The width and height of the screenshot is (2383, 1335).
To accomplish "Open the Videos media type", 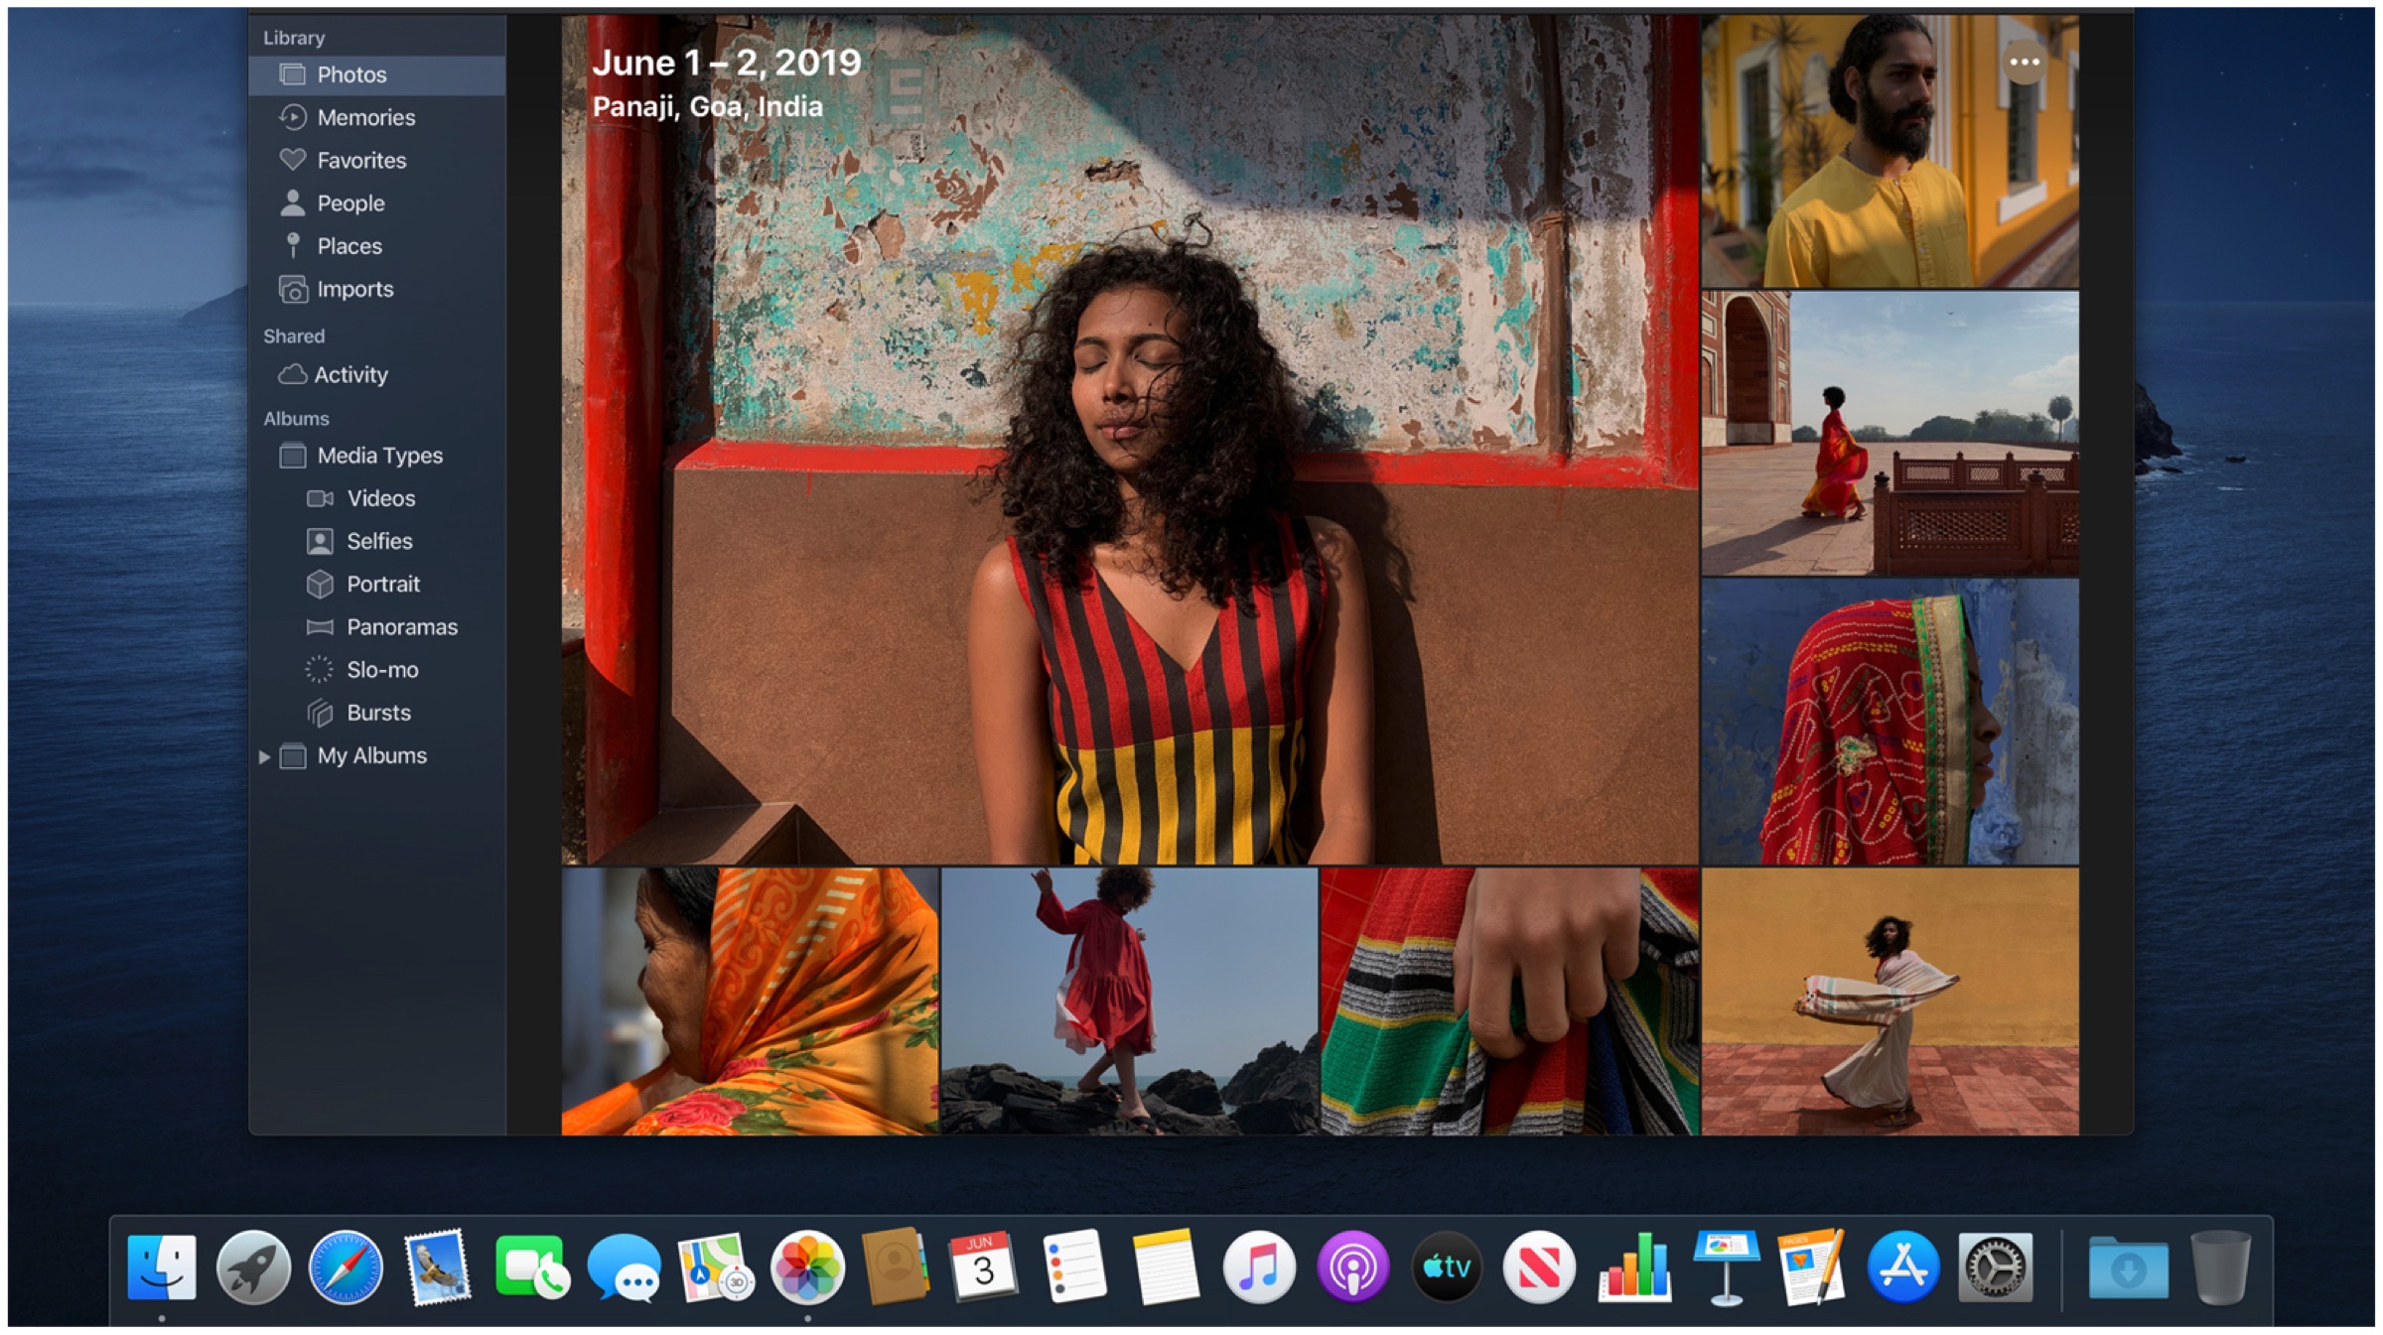I will click(380, 498).
